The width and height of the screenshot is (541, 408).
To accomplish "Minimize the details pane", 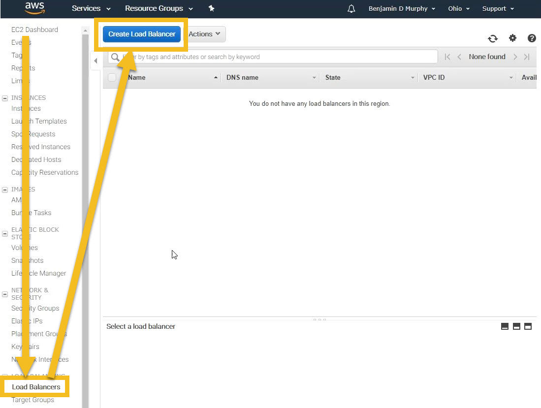I will point(505,326).
